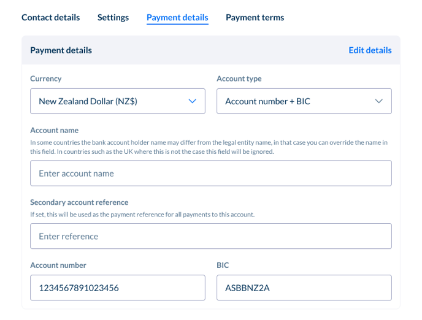Viewport: 422px width, 320px height.
Task: Click the BIC label above ASBBNZ2A
Action: coord(223,265)
